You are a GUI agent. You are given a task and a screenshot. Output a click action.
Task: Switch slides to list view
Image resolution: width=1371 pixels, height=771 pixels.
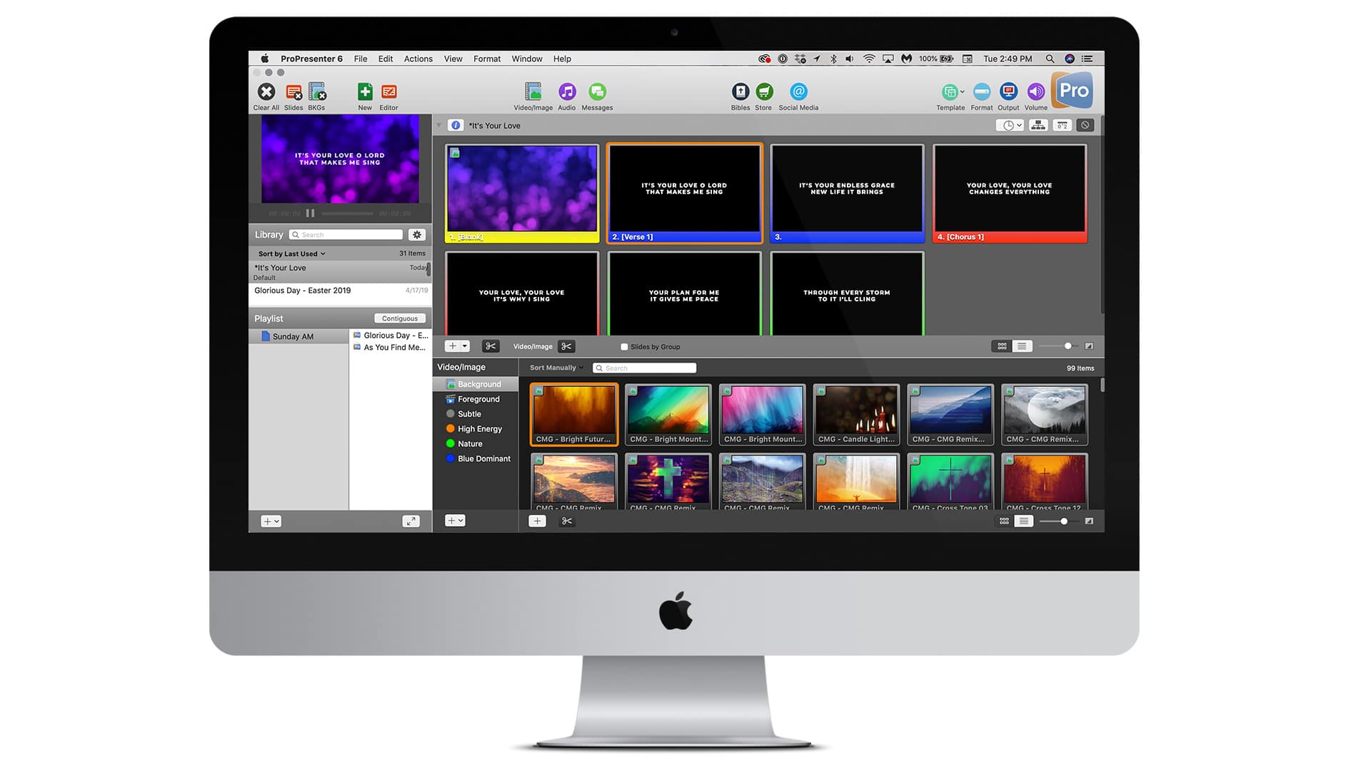click(1022, 346)
